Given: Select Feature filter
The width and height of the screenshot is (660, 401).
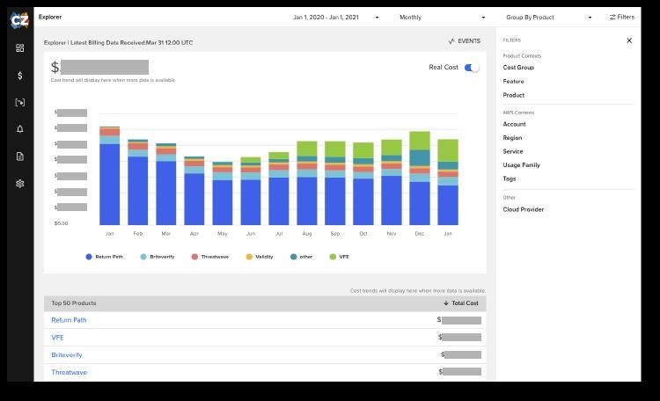Looking at the screenshot, I should coord(513,81).
